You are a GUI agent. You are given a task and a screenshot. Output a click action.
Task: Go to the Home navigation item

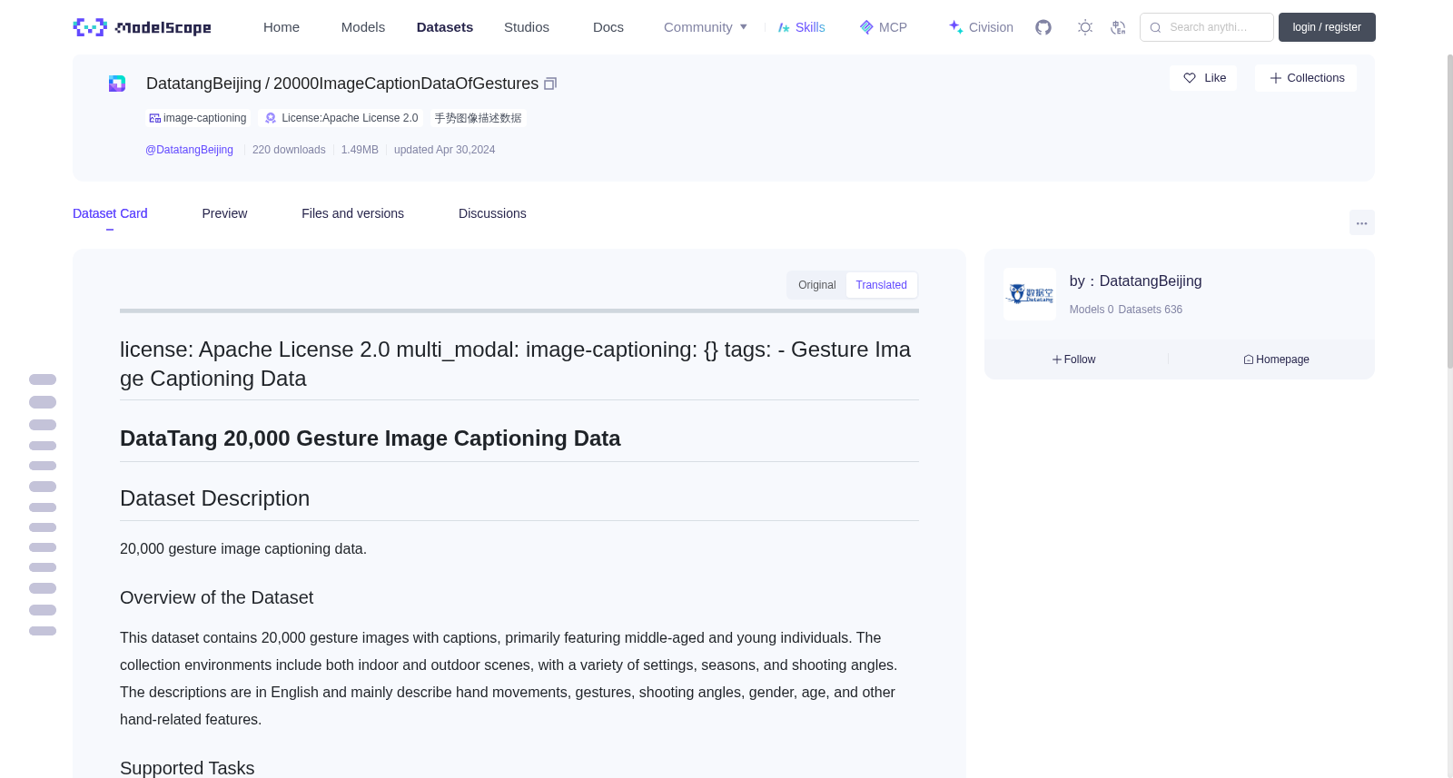(x=282, y=27)
